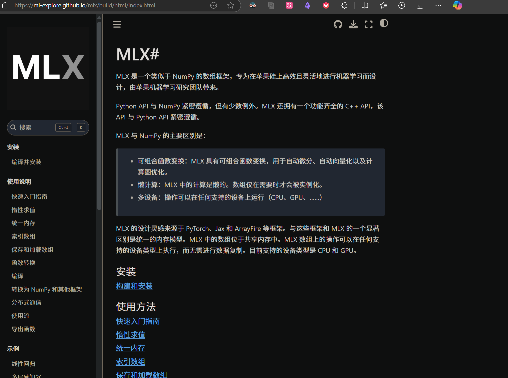
Task: Click the 统一内存 link in main content
Action: tap(131, 348)
